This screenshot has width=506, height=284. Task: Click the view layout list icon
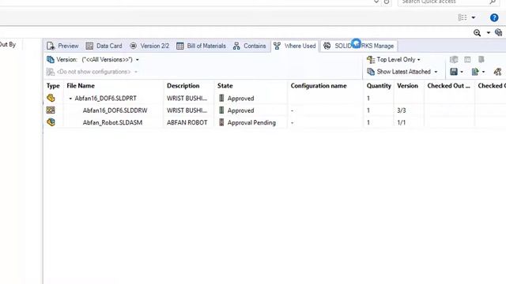coord(463,17)
